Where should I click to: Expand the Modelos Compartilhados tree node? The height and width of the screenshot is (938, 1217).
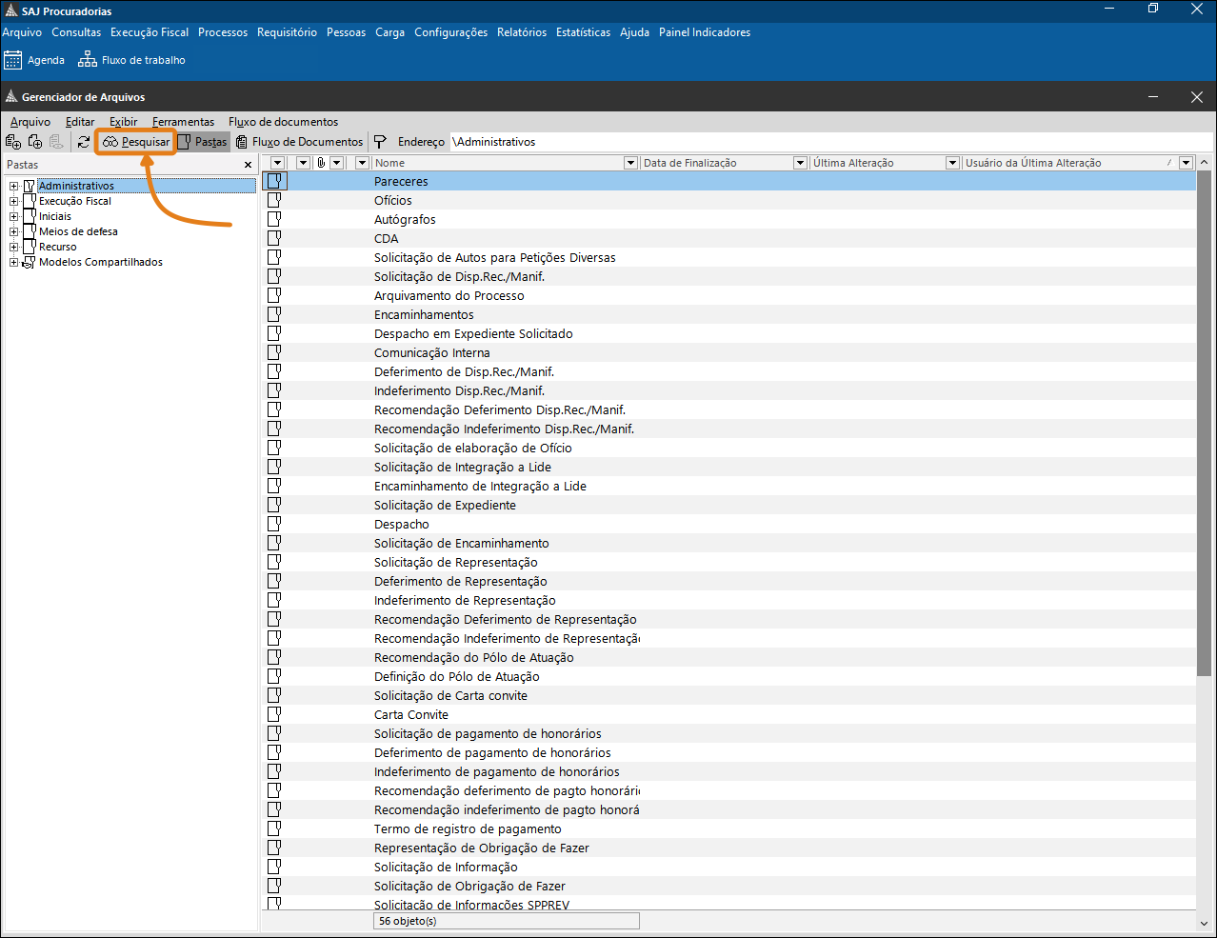[x=14, y=262]
